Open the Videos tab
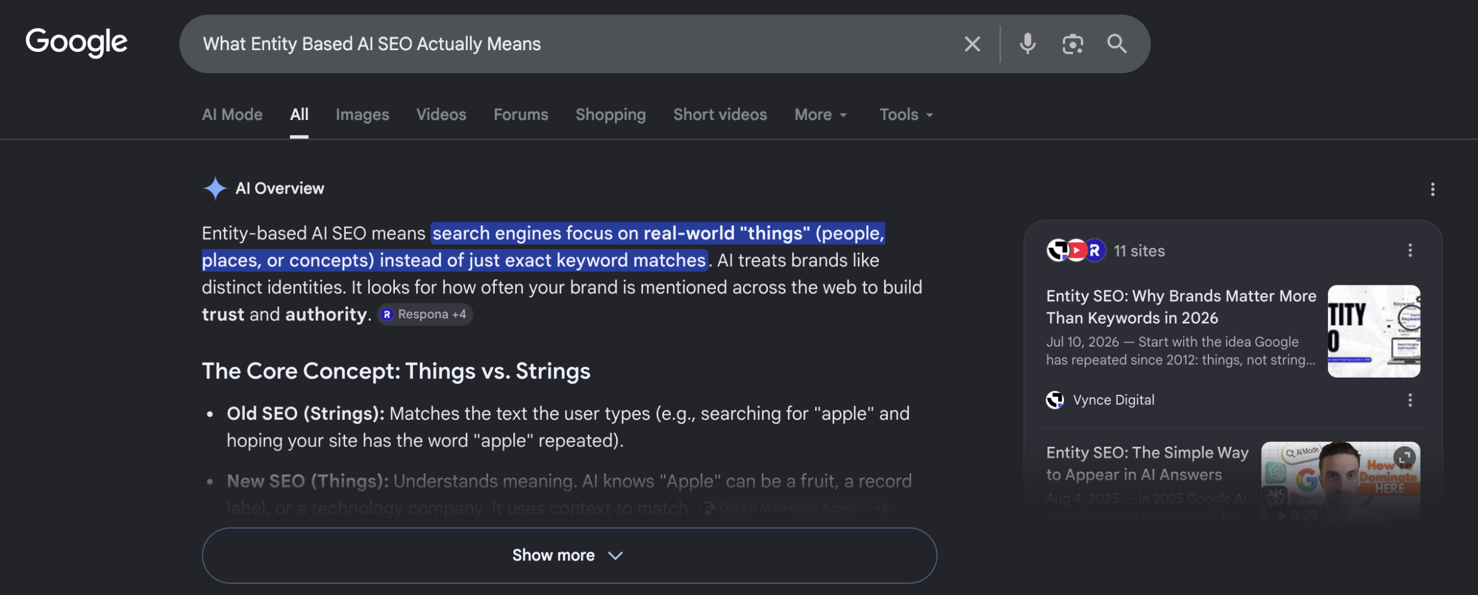The width and height of the screenshot is (1478, 595). (x=441, y=114)
